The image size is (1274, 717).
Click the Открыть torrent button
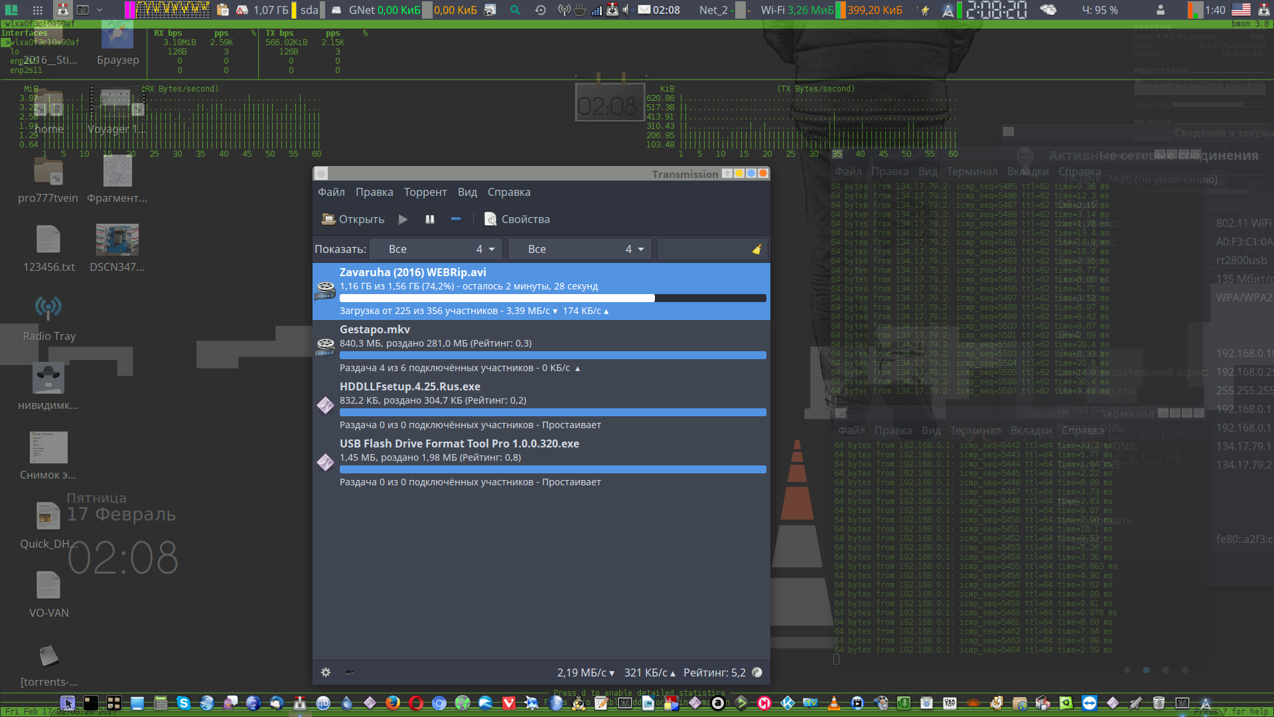pos(353,219)
